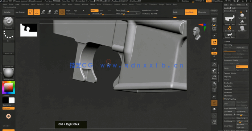Click the Zoom3D navigation icon

click(214, 77)
